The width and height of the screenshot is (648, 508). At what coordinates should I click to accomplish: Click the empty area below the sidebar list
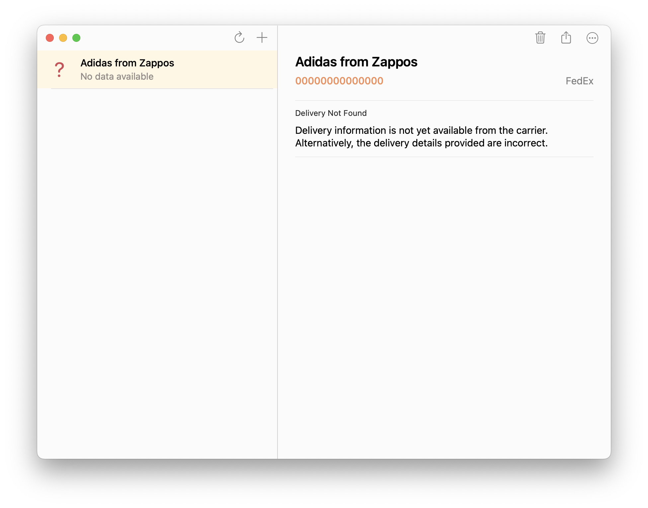pos(157,266)
